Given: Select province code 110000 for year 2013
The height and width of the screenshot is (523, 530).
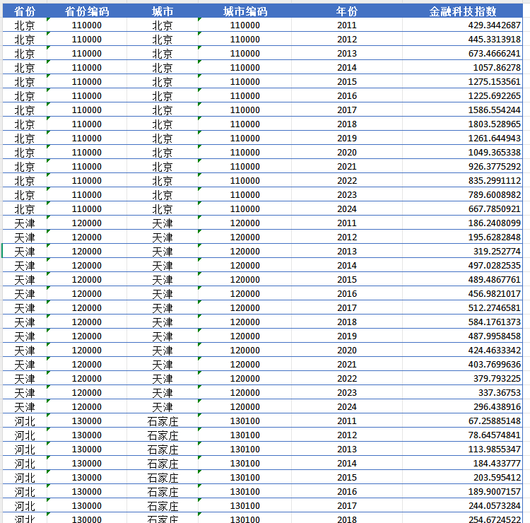Looking at the screenshot, I should pyautogui.click(x=87, y=54).
